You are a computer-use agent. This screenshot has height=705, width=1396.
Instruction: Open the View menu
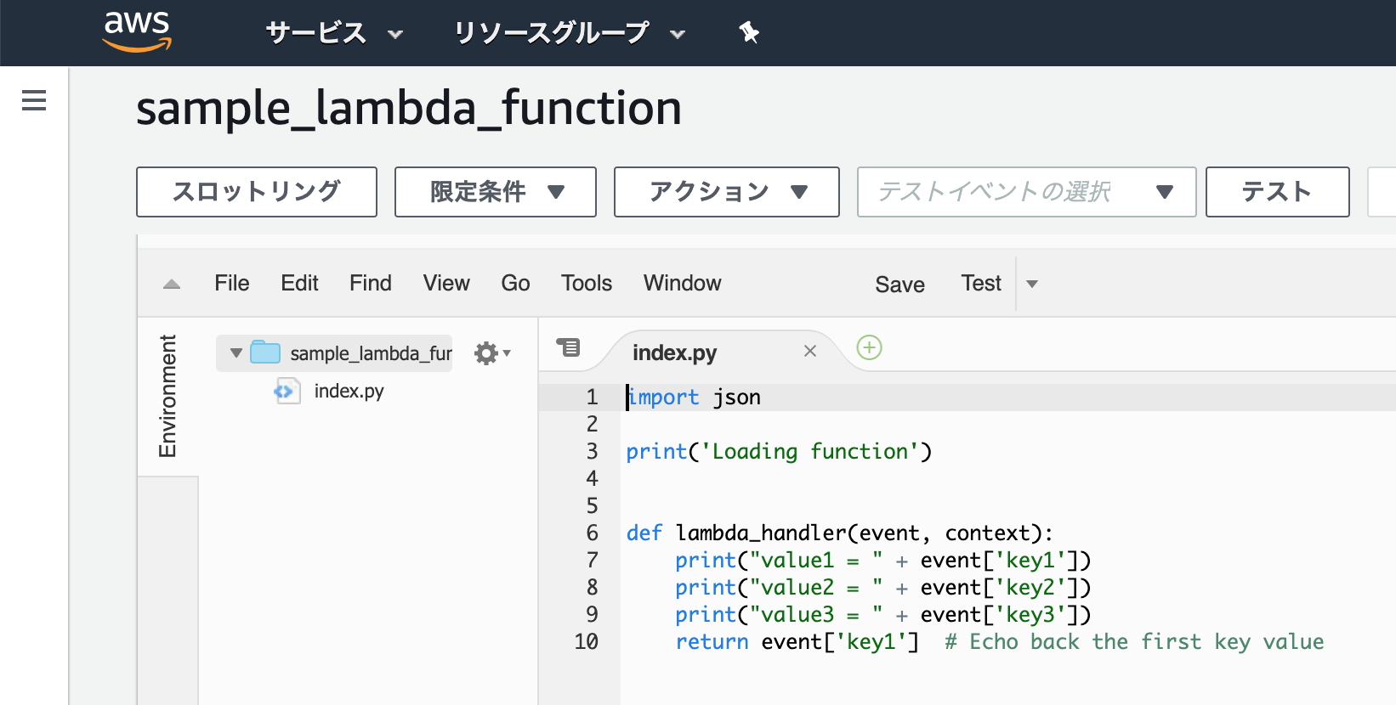pyautogui.click(x=446, y=283)
